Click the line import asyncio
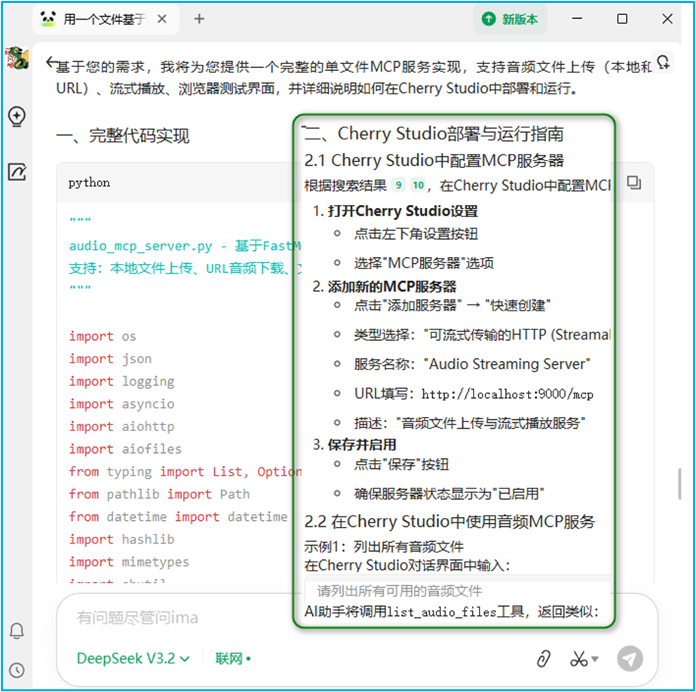Viewport: 696px width, 692px height. 121,404
